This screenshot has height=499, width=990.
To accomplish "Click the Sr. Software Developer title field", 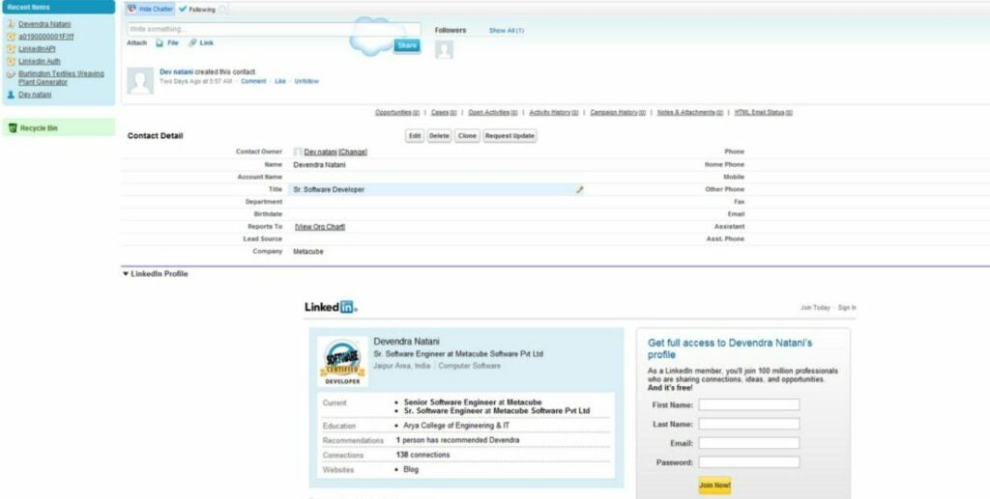I will (436, 189).
